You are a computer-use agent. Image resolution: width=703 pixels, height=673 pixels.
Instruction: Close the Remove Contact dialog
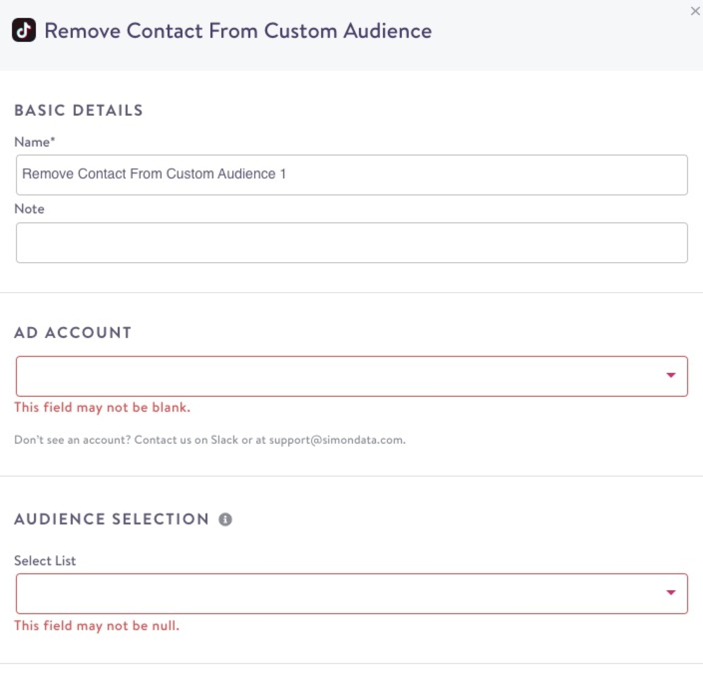(695, 11)
